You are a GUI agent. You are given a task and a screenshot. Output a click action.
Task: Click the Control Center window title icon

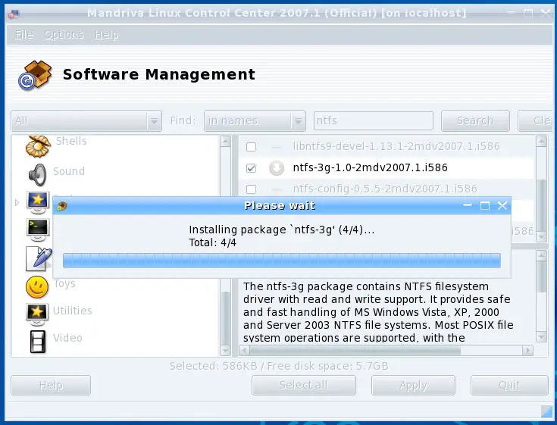point(14,14)
